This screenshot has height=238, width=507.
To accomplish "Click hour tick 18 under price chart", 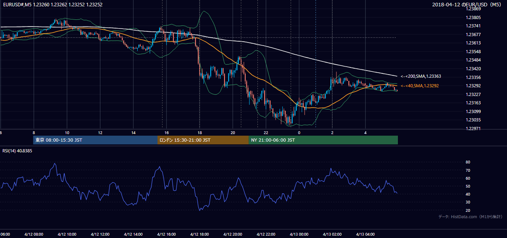I will (x=200, y=132).
